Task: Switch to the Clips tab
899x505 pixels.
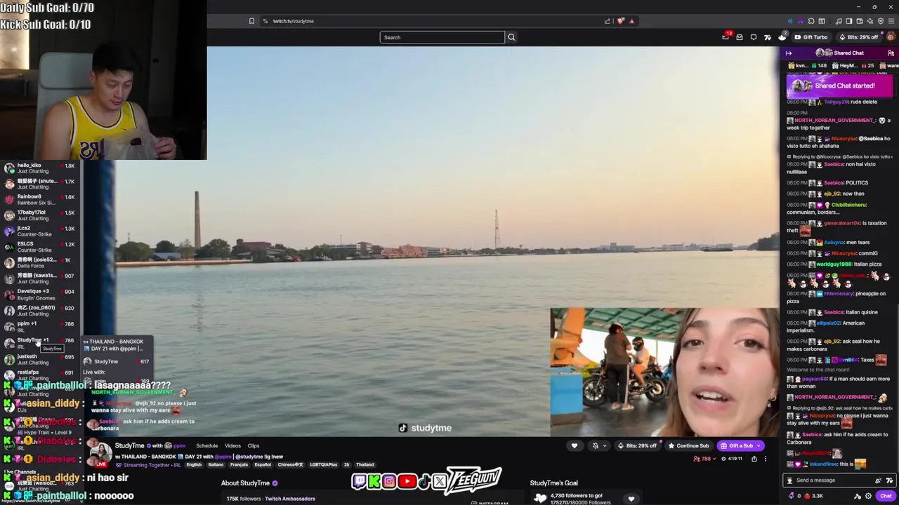Action: click(x=254, y=446)
